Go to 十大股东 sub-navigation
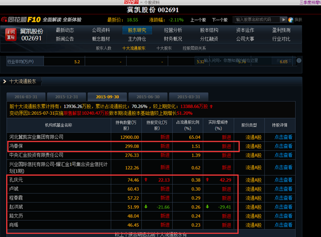This screenshot has height=237, width=321. pos(164,49)
